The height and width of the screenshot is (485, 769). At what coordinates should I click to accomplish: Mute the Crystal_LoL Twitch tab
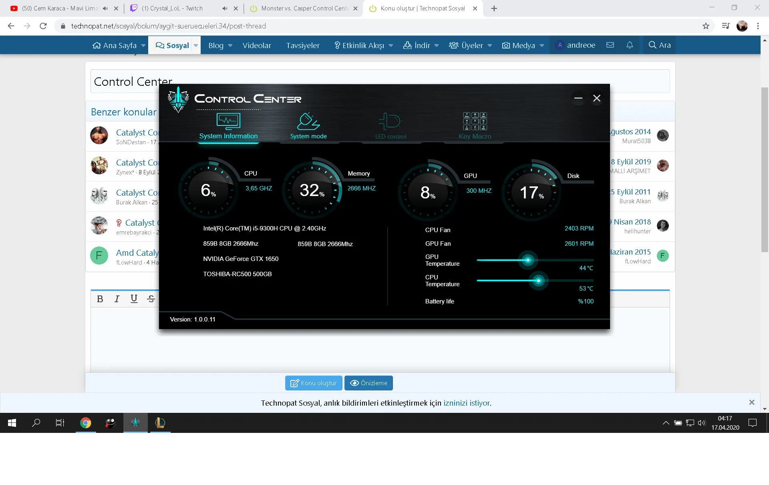[x=225, y=8]
